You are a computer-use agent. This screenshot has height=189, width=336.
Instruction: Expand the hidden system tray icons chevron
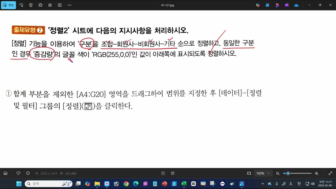tap(263, 184)
